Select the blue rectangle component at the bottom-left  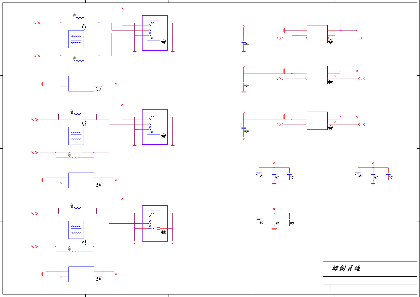click(x=81, y=274)
